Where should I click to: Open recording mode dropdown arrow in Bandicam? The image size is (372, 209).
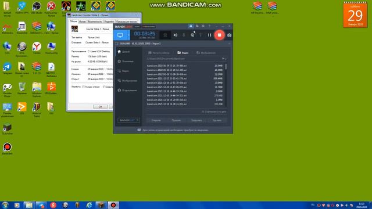[128, 35]
